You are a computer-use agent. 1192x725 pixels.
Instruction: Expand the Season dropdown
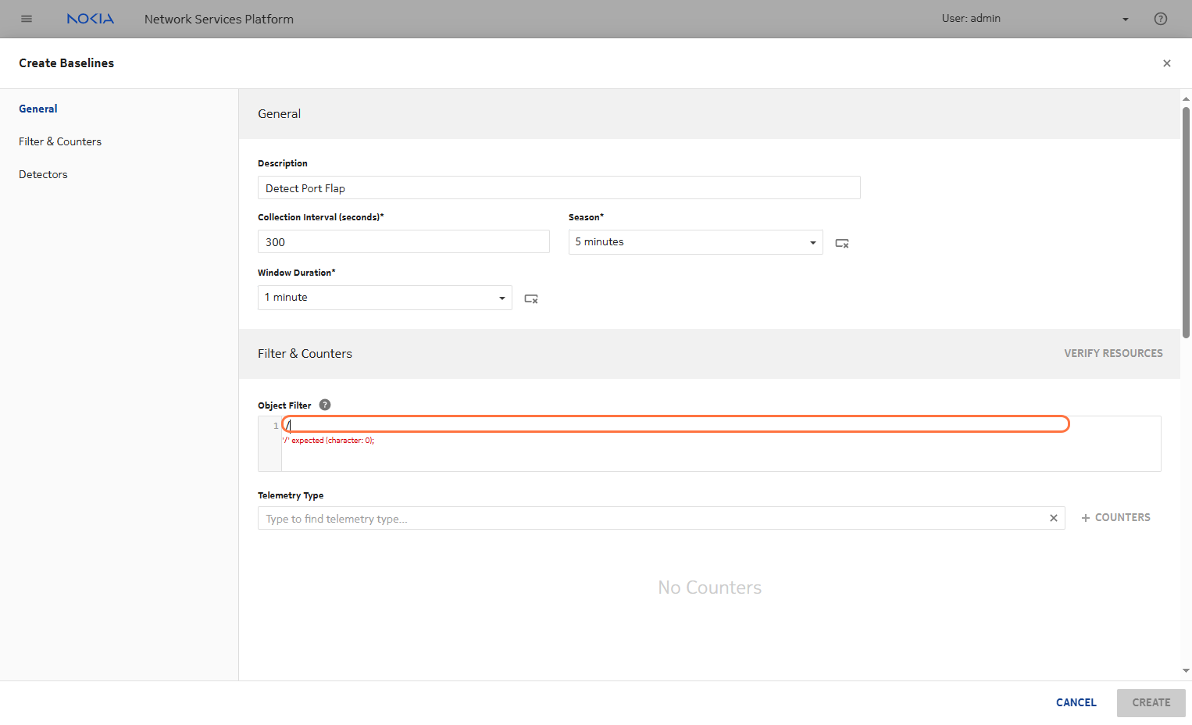[812, 242]
